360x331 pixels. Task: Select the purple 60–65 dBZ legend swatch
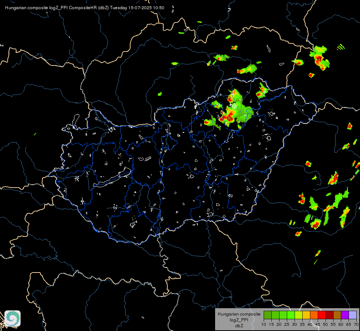click(345, 315)
